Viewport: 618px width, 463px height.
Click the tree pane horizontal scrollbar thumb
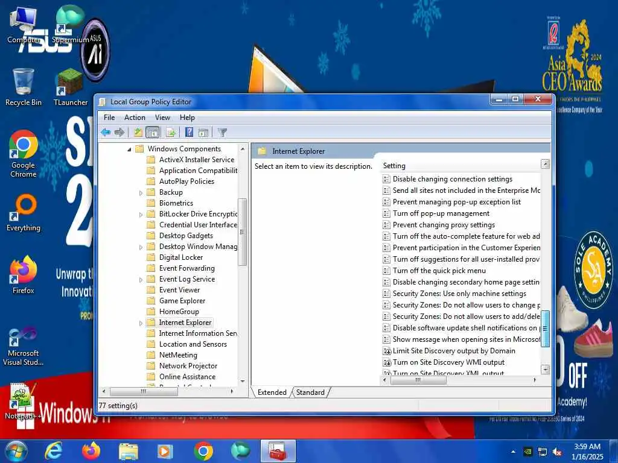tap(144, 391)
